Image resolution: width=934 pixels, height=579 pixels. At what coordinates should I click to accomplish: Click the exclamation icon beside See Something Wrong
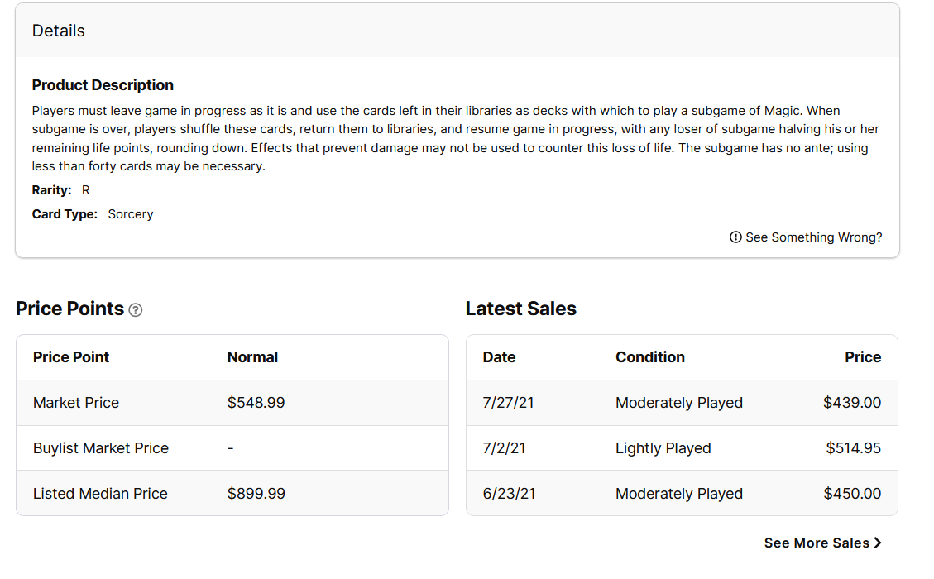pos(735,237)
